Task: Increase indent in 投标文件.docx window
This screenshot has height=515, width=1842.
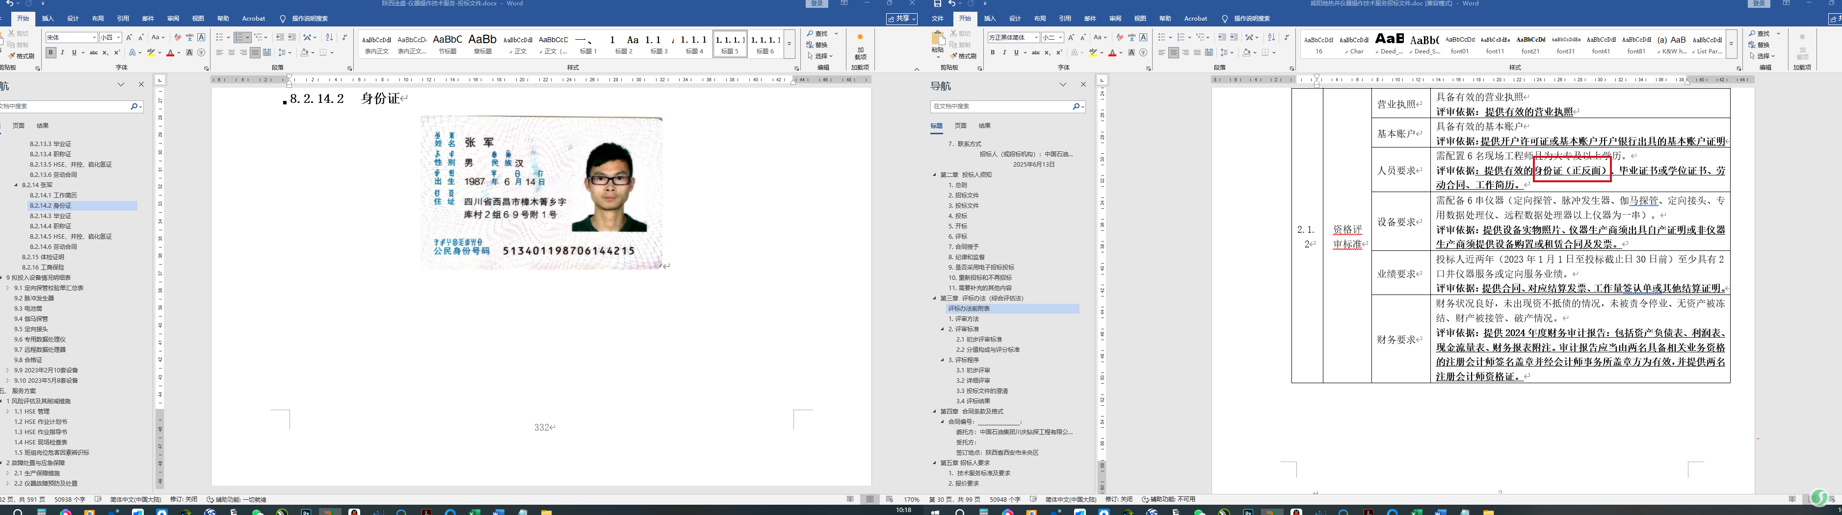Action: pyautogui.click(x=292, y=37)
